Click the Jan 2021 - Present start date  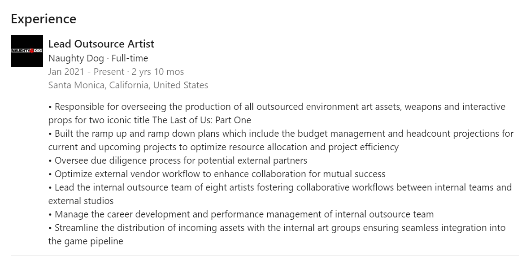[86, 72]
